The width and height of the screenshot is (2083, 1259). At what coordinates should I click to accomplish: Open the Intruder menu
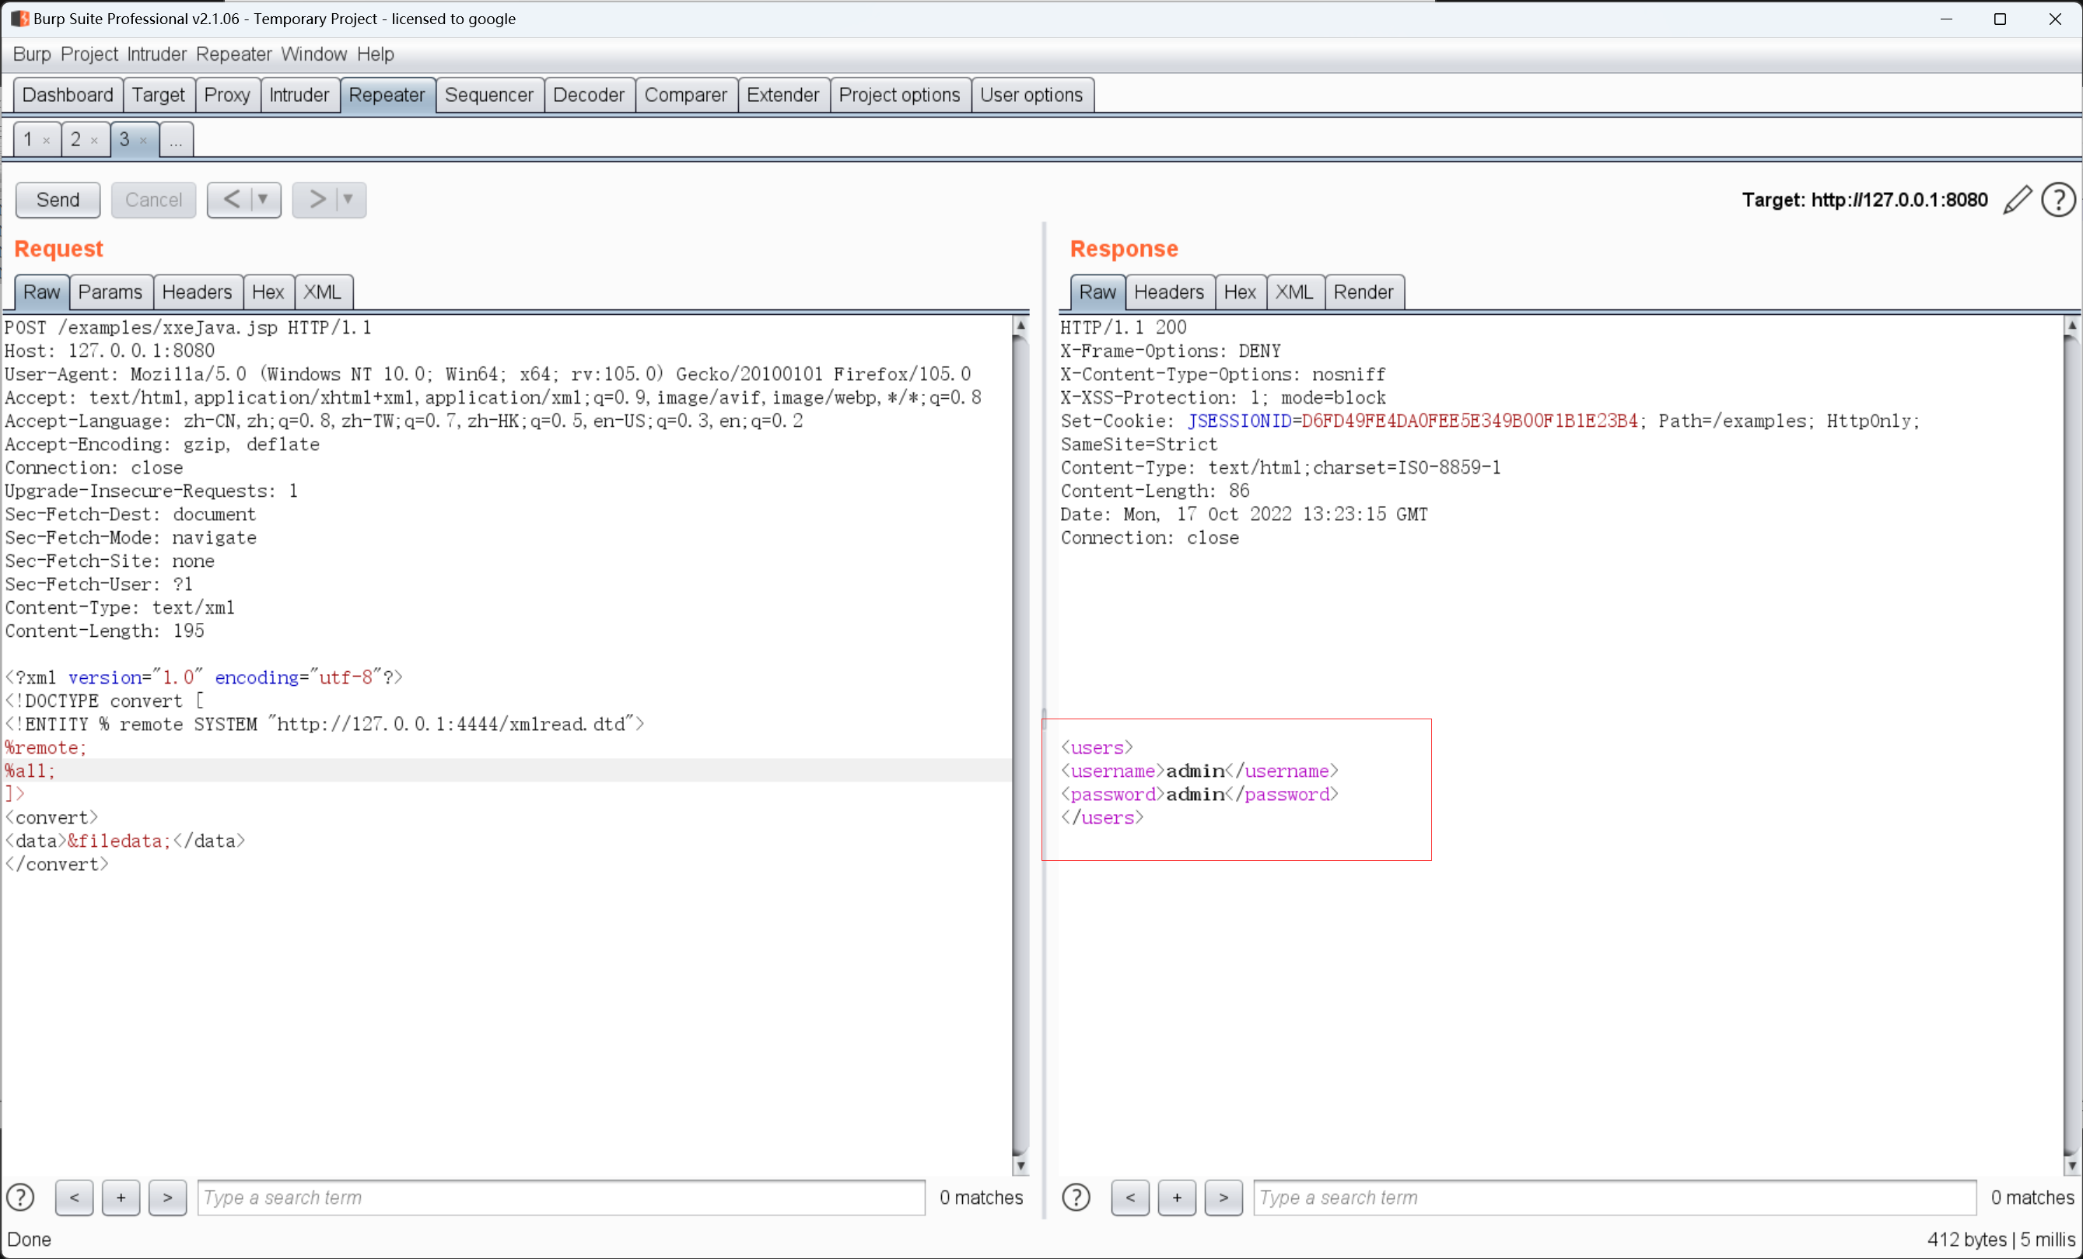click(x=157, y=54)
